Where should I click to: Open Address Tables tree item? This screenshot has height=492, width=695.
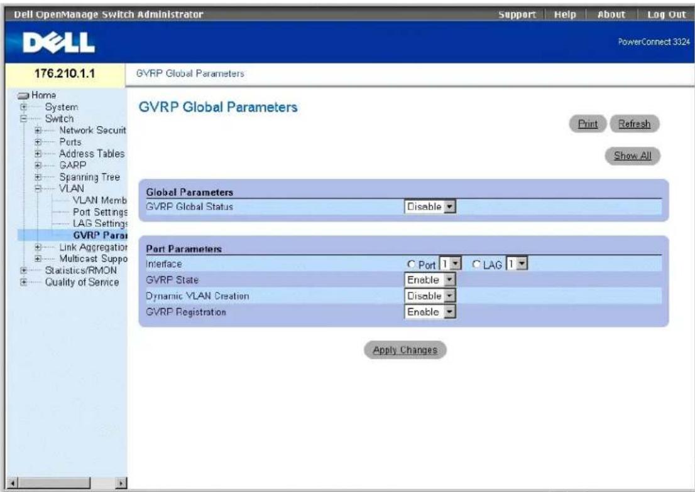click(92, 154)
